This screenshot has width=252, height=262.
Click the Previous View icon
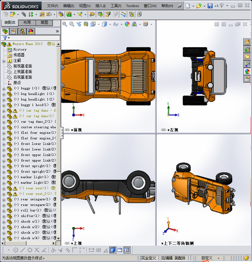tap(79, 24)
